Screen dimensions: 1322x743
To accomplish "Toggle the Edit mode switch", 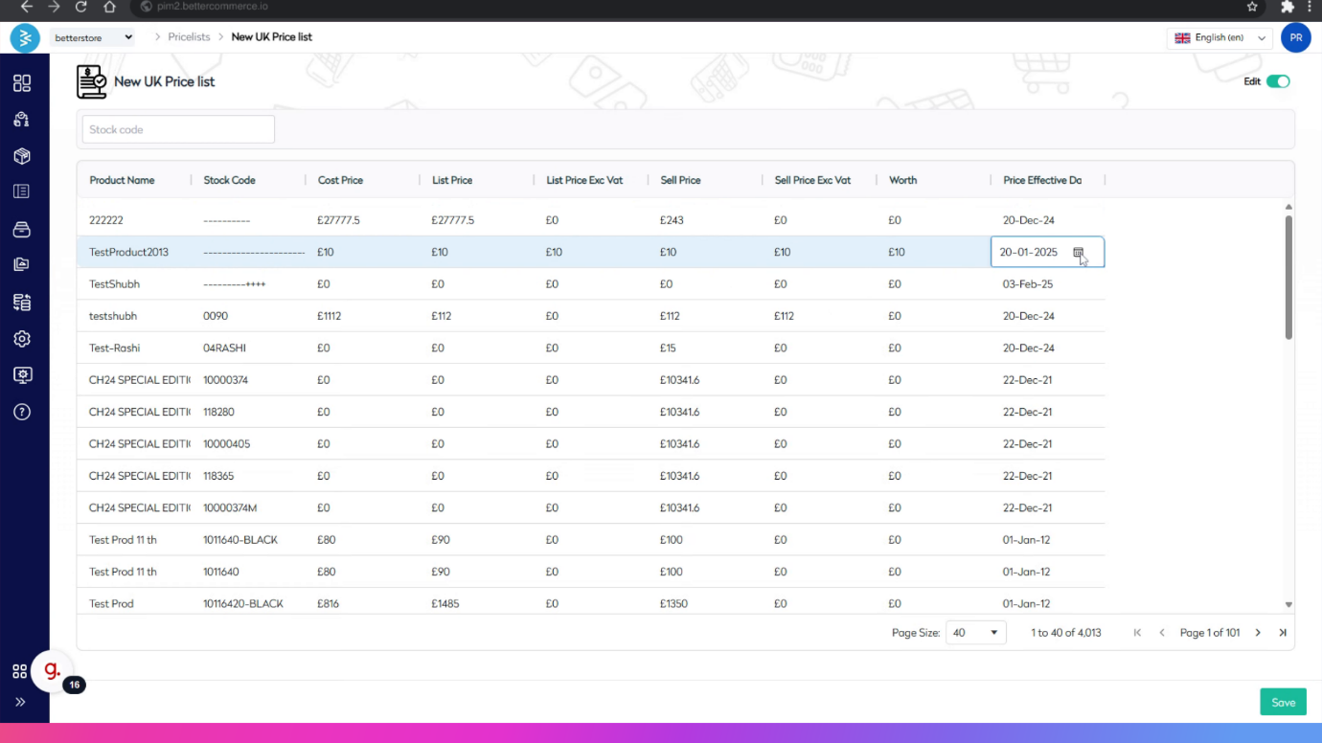I will pyautogui.click(x=1278, y=81).
